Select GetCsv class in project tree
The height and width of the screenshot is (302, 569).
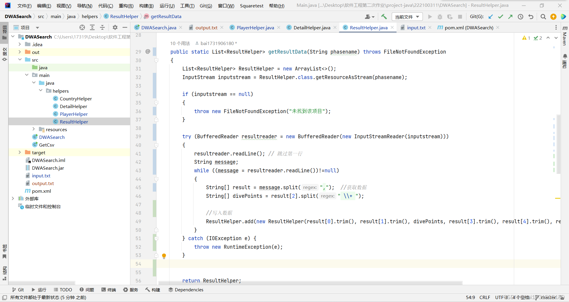[47, 145]
